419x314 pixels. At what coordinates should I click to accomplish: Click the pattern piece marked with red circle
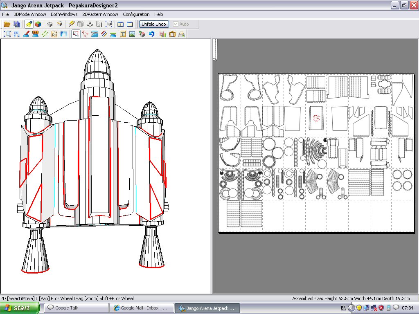point(316,118)
